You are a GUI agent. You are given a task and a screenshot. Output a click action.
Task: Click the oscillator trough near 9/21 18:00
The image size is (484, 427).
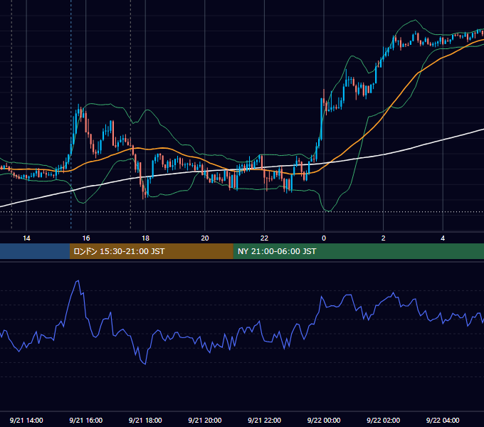click(145, 364)
